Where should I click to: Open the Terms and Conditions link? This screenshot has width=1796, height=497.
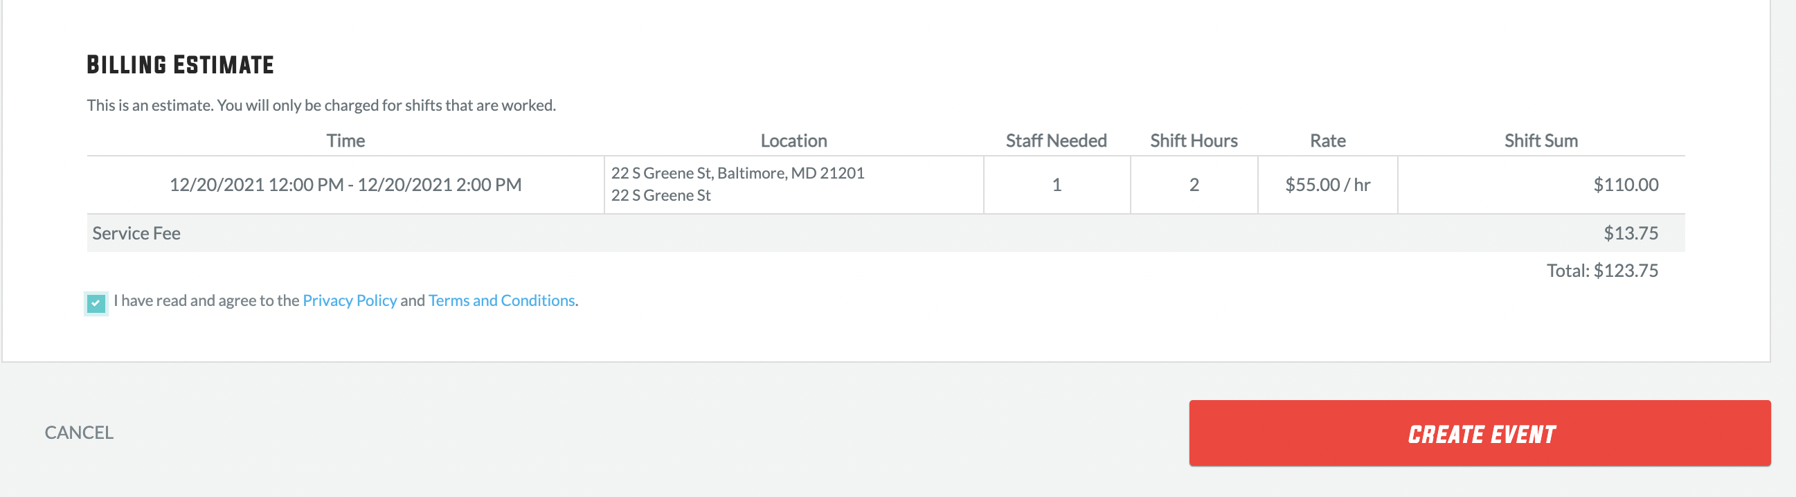[501, 300]
